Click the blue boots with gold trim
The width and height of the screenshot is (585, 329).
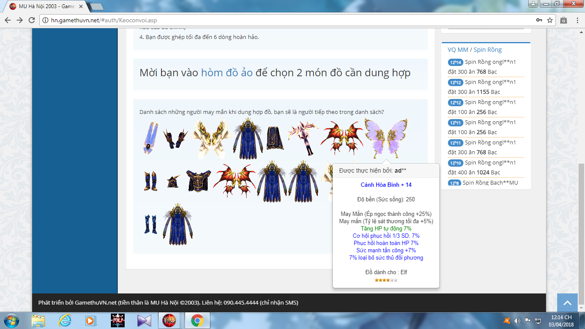click(150, 181)
